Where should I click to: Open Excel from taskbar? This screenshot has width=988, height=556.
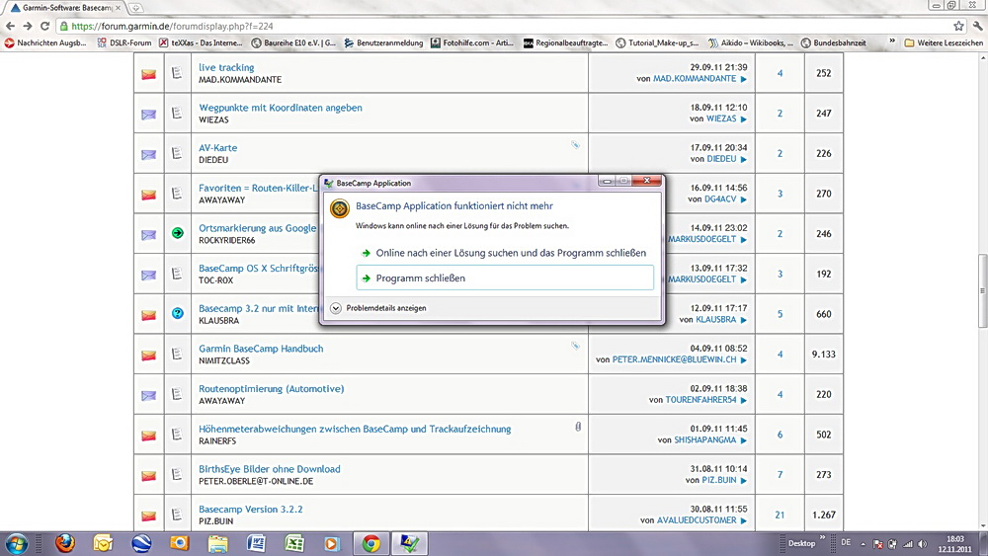(x=294, y=543)
